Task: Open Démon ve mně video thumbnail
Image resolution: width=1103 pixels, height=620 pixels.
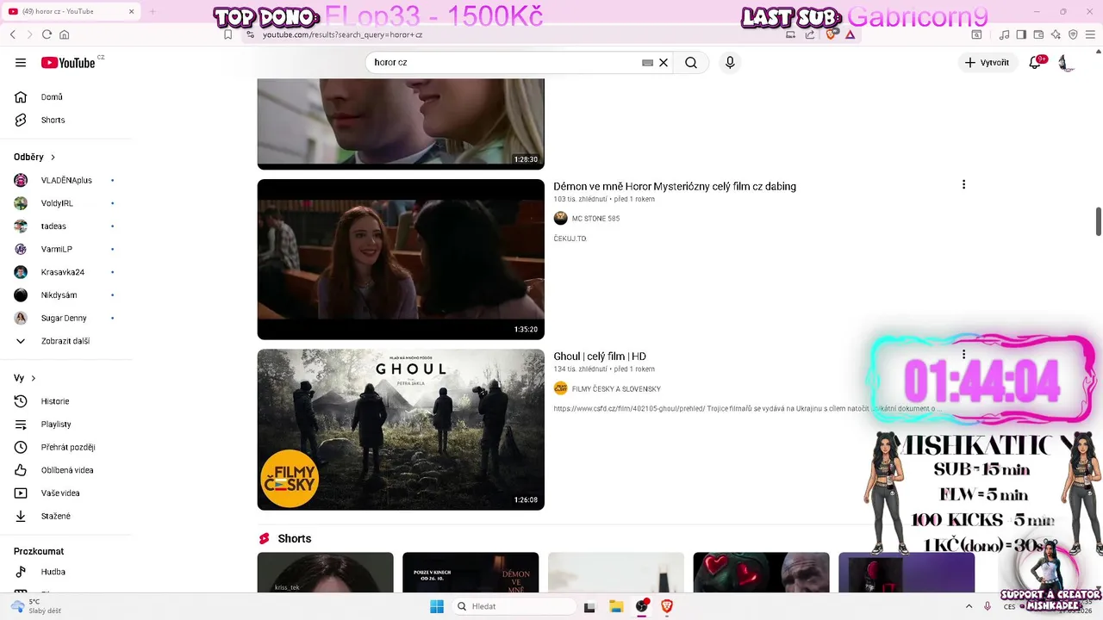Action: click(x=401, y=259)
